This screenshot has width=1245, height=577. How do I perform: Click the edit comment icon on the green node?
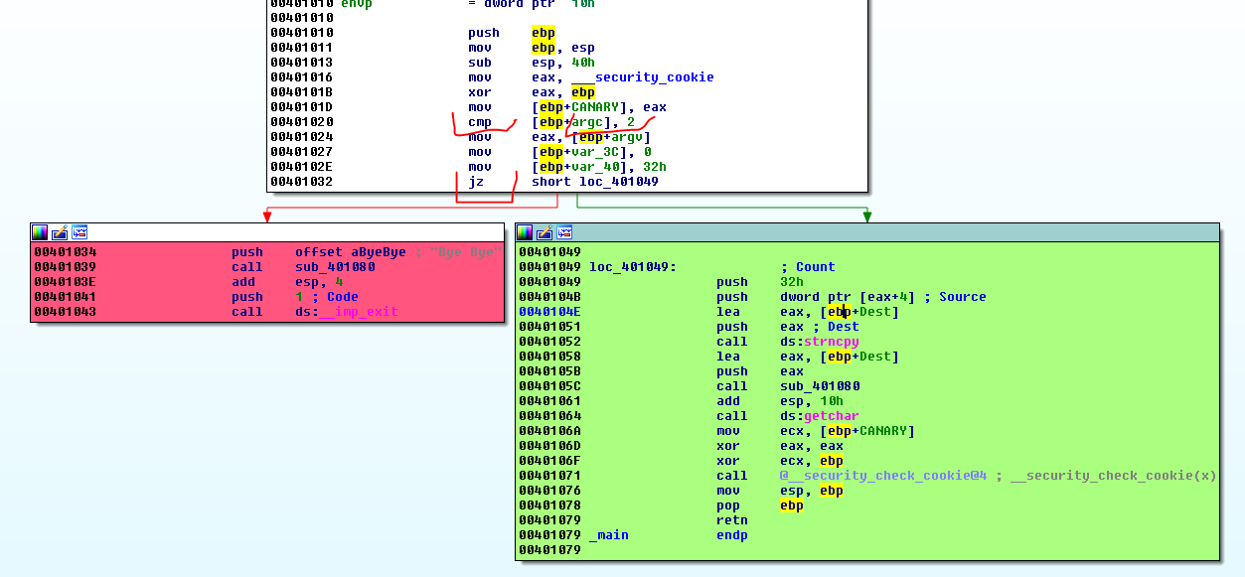[x=545, y=232]
